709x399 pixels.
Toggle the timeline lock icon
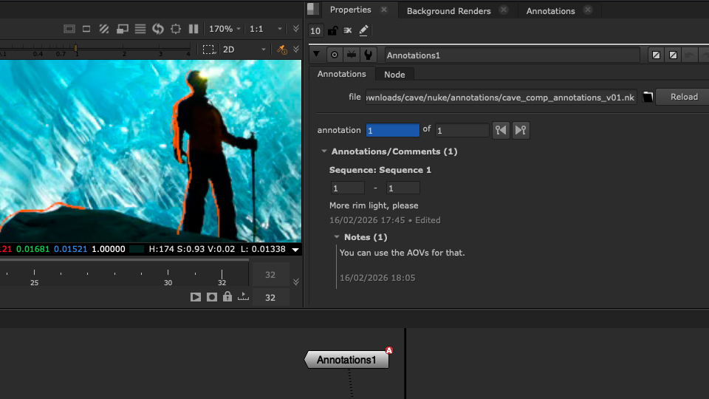227,297
